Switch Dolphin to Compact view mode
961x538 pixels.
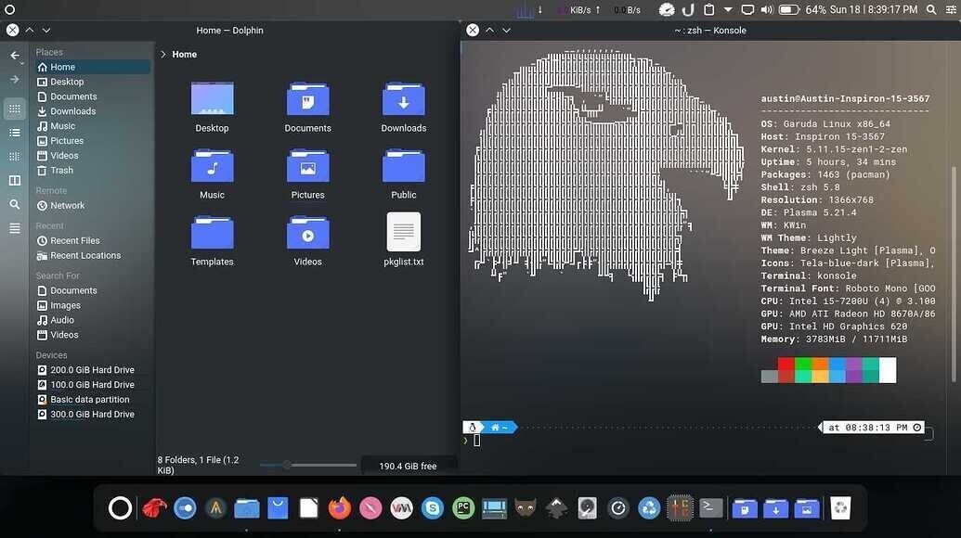(15, 133)
